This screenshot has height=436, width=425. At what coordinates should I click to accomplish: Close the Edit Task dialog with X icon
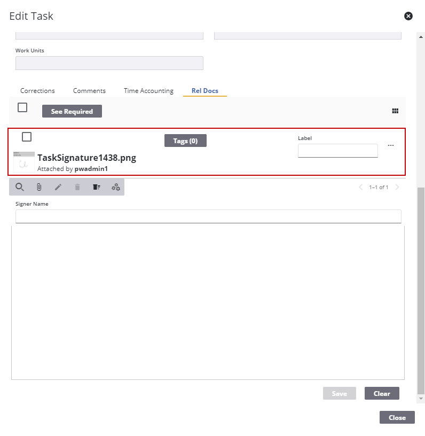click(408, 16)
